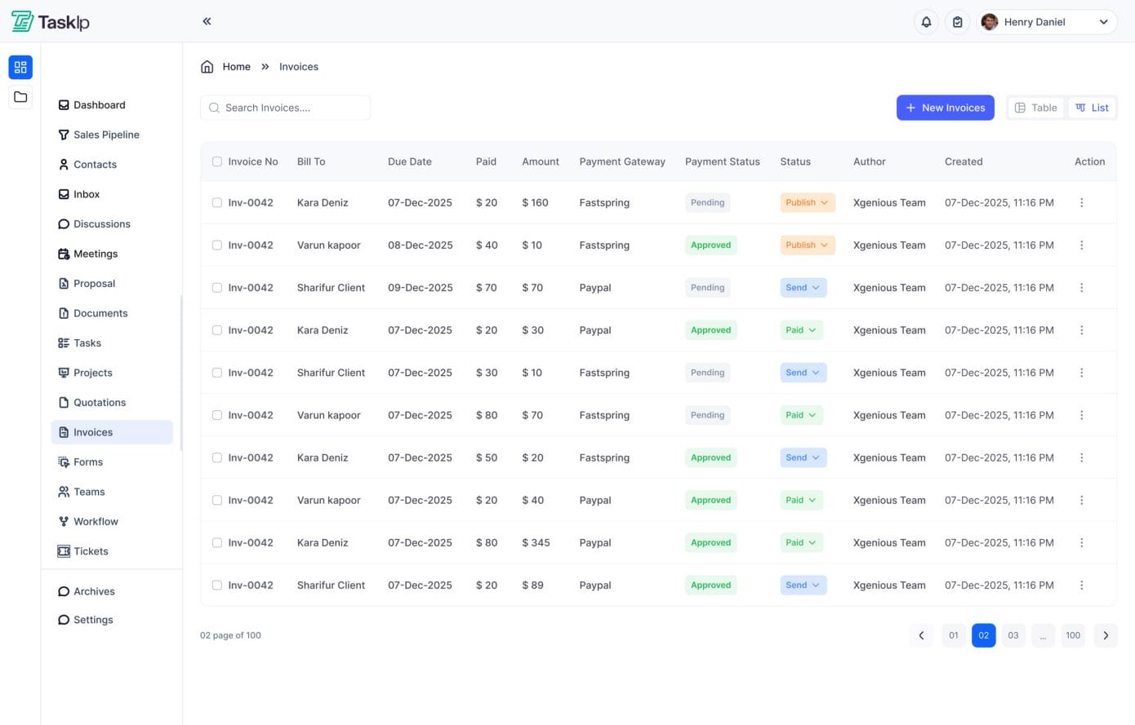The height and width of the screenshot is (725, 1135).
Task: Expand the Henry Daniel user dropdown
Action: (1103, 22)
